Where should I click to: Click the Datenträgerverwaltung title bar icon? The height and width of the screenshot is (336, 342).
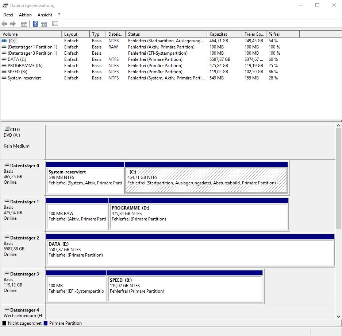click(x=5, y=5)
